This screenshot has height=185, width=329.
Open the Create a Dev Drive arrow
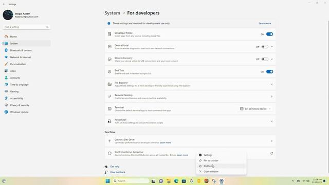tap(272, 141)
